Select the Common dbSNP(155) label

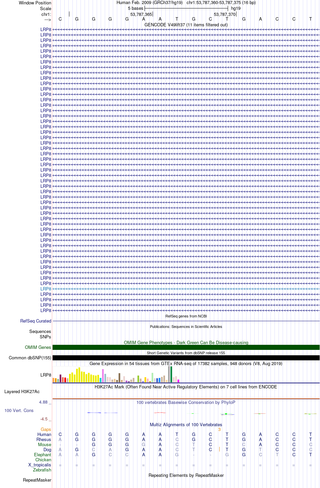pos(30,358)
